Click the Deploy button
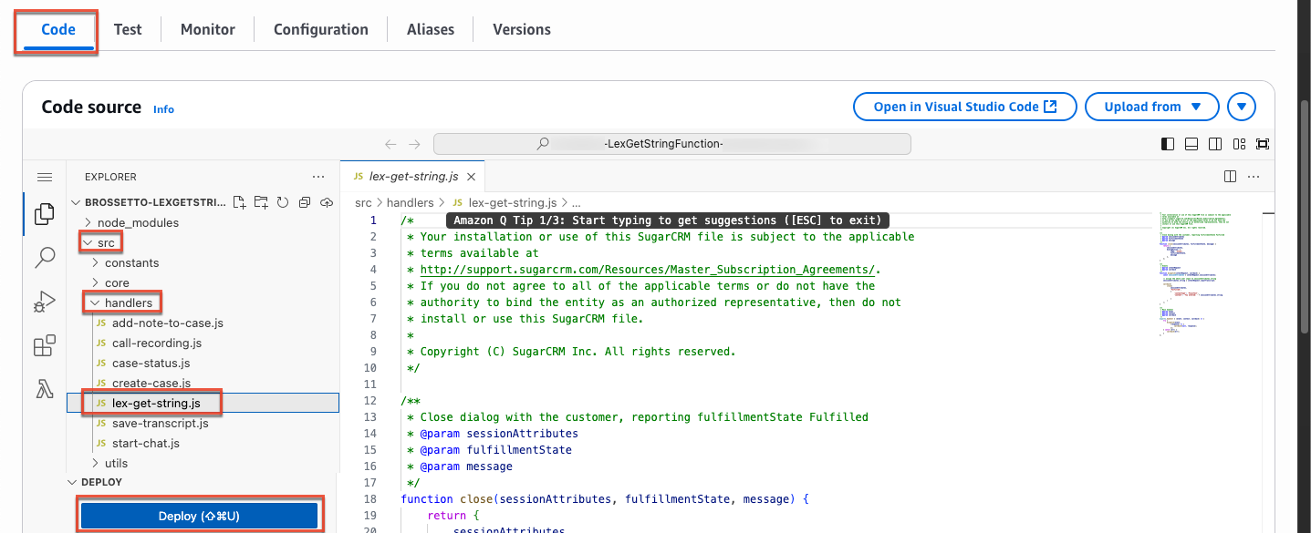 click(x=199, y=516)
